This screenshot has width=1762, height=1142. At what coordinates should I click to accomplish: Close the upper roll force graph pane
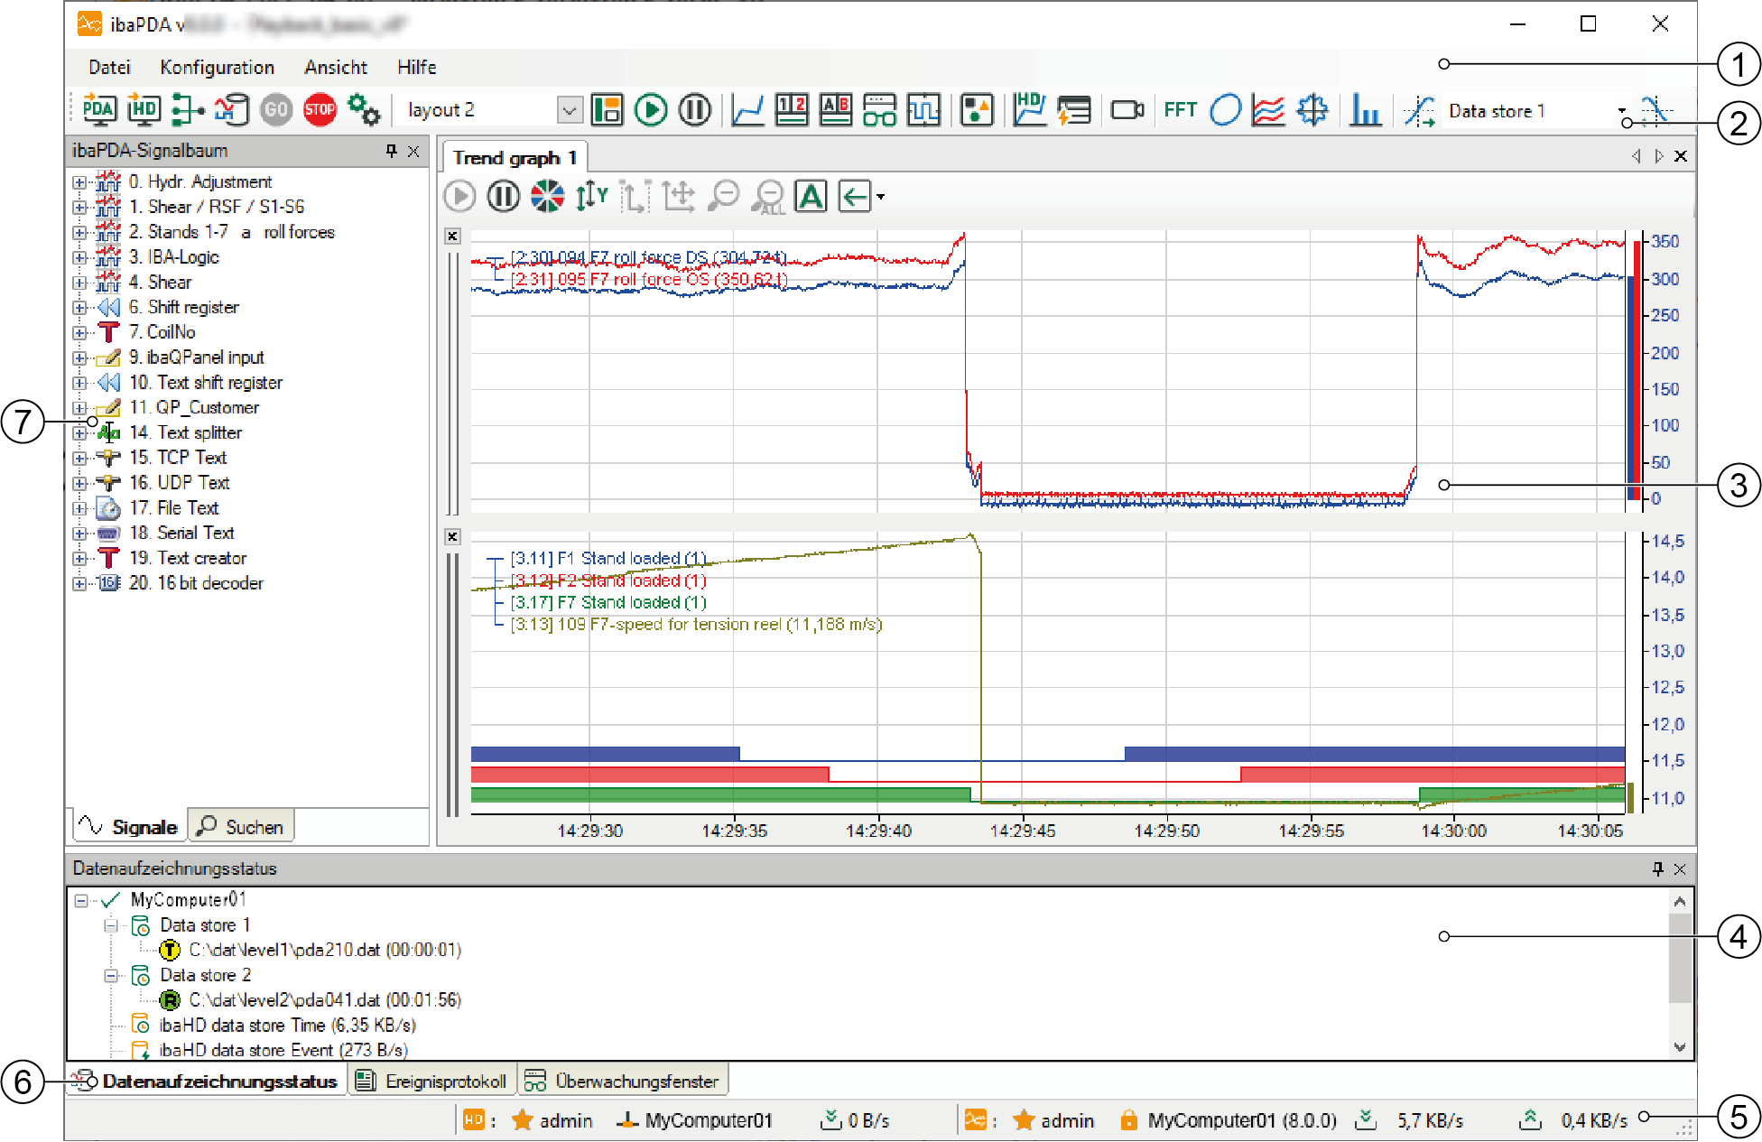click(x=453, y=237)
